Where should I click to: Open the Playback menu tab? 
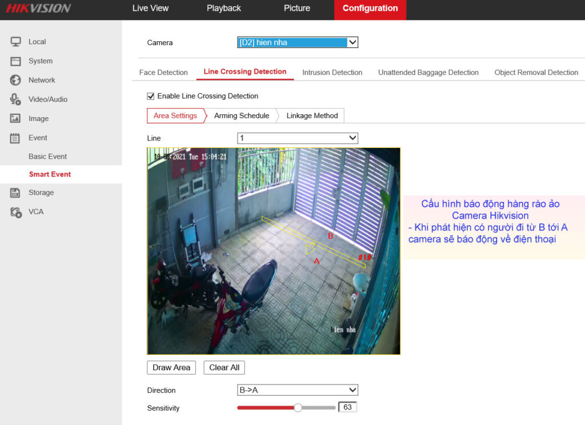223,9
